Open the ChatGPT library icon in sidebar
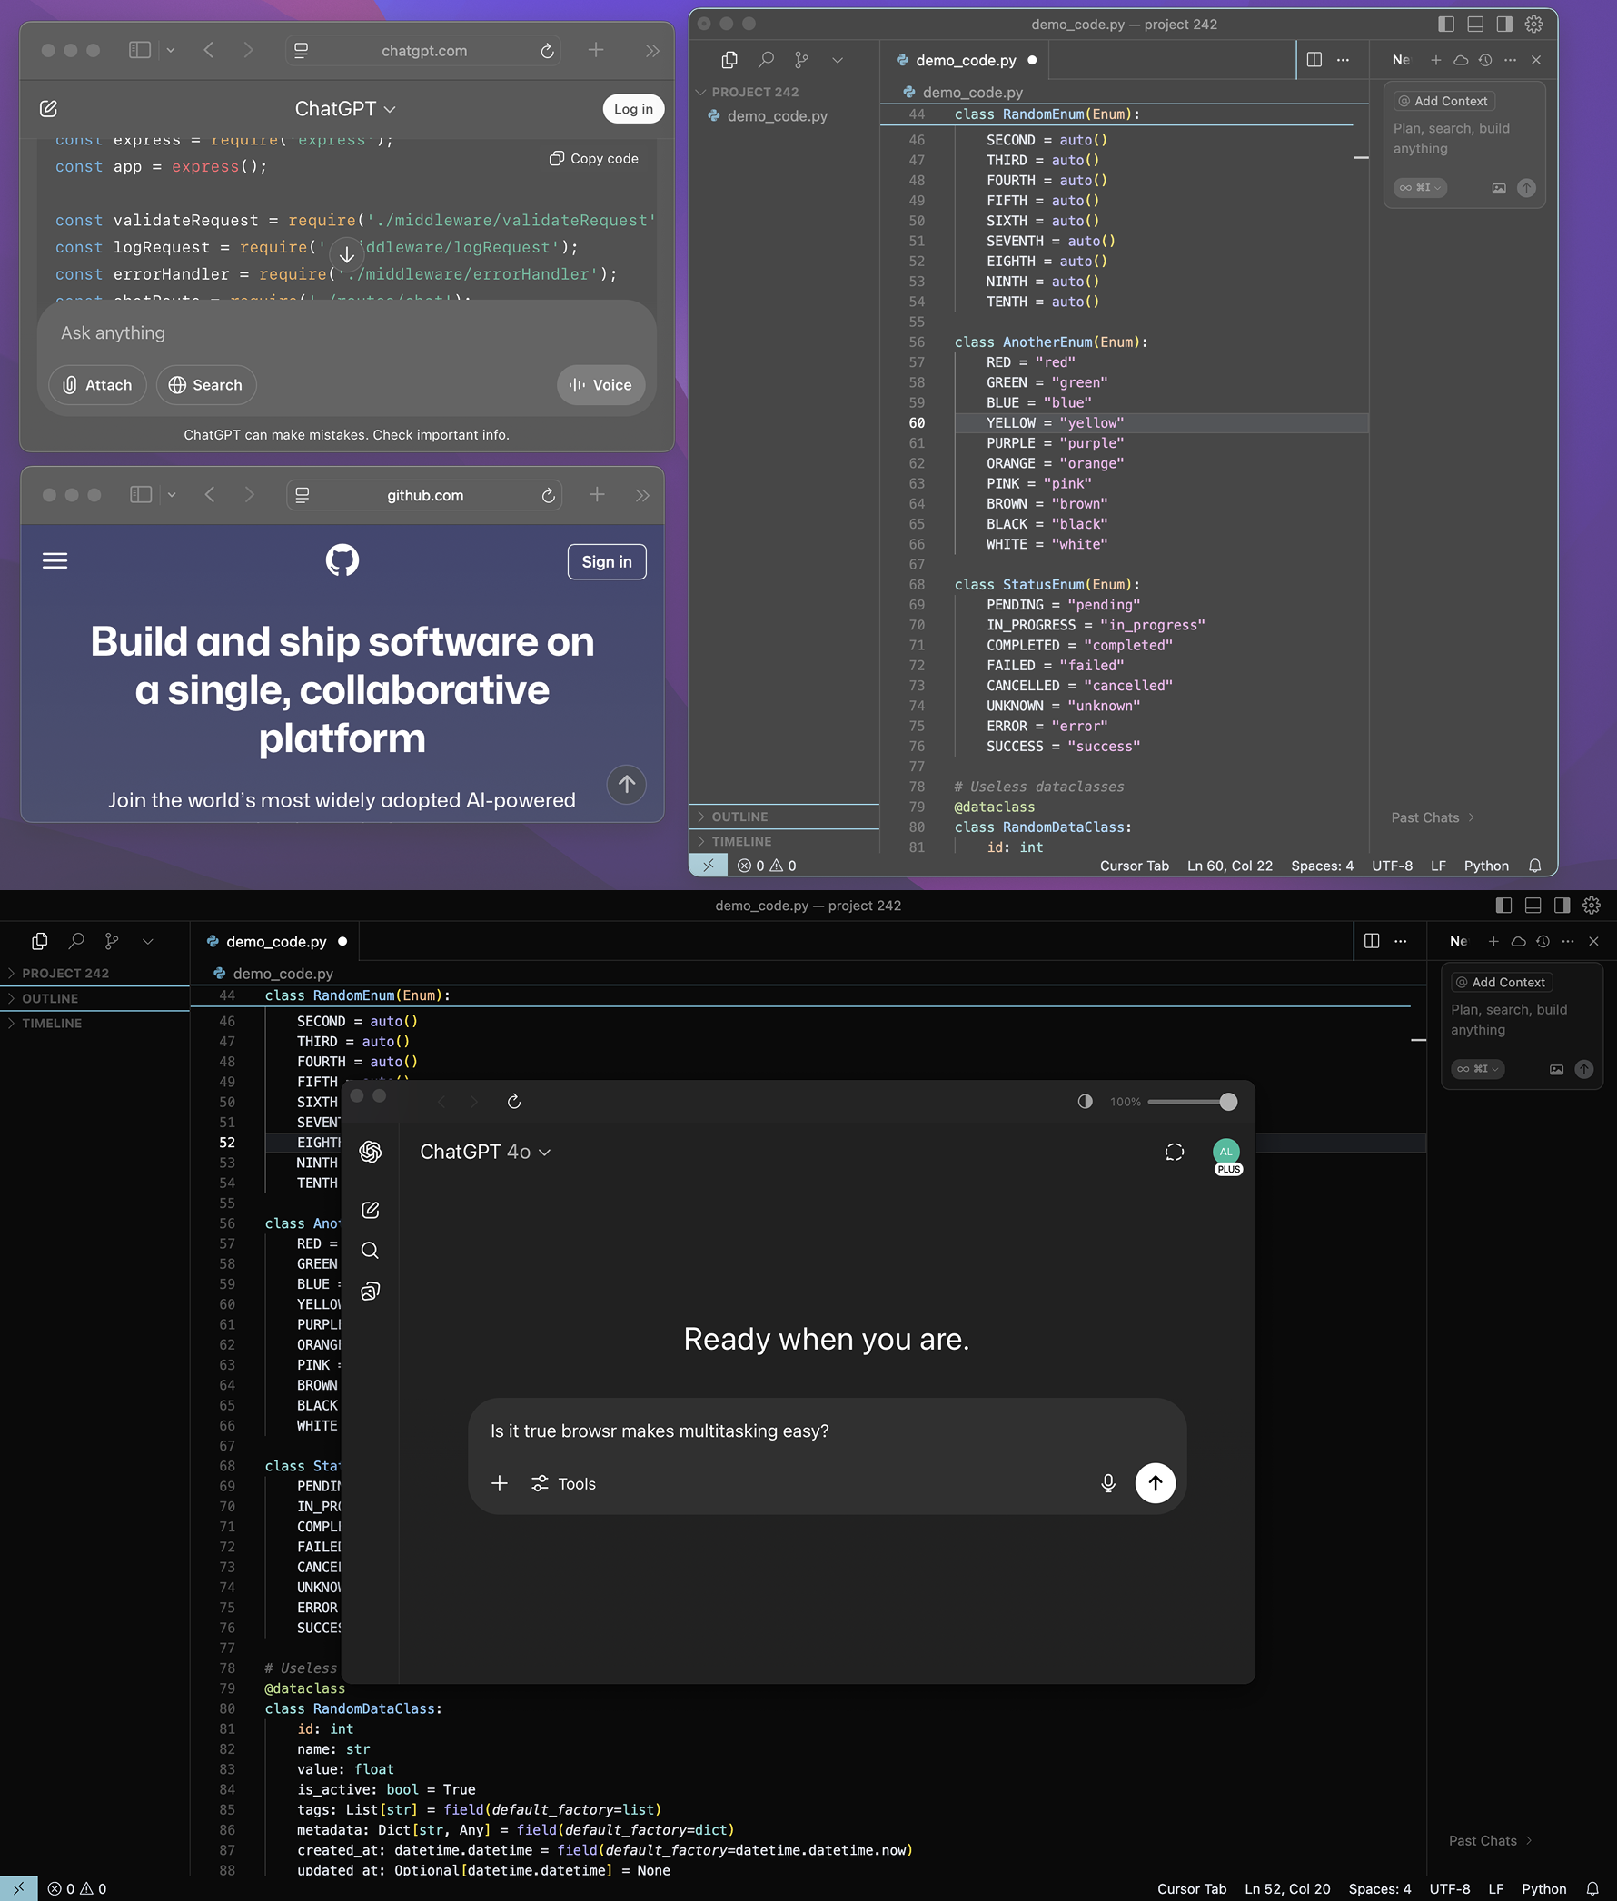1617x1901 pixels. 371,1292
